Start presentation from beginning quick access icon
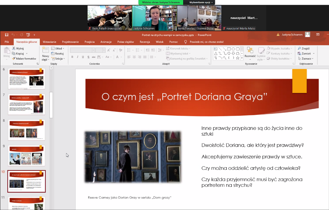The width and height of the screenshot is (329, 210). (x=28, y=35)
